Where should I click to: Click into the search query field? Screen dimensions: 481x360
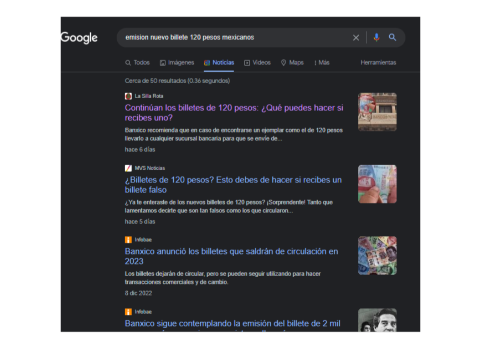(230, 37)
